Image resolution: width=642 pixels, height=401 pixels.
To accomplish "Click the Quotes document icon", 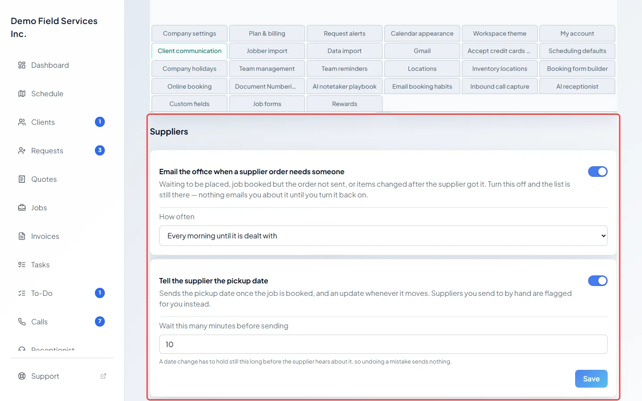I will tap(22, 179).
